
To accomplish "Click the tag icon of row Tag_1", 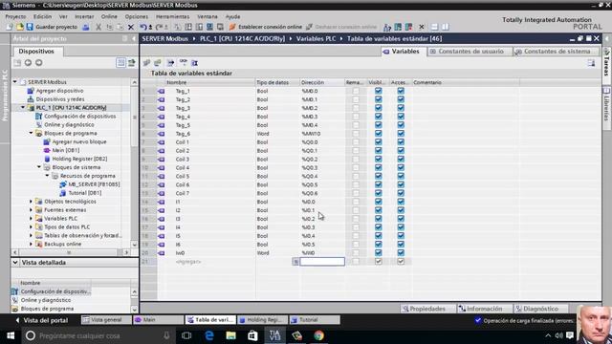I will [x=162, y=91].
